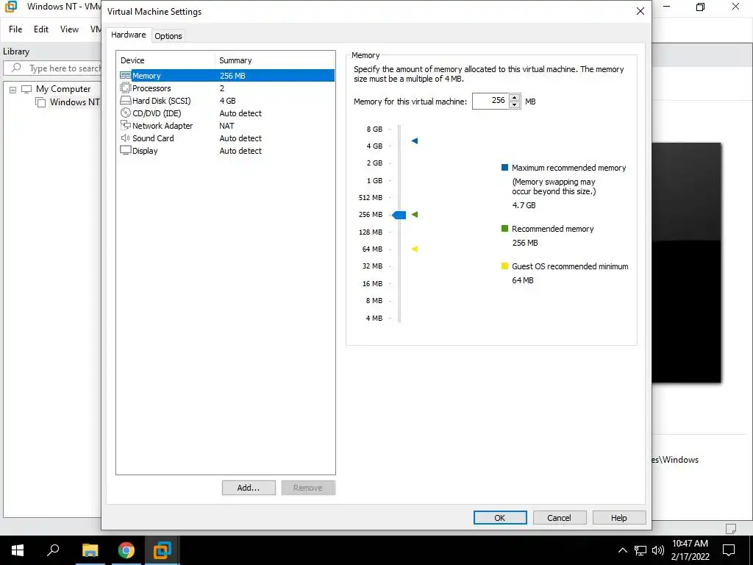Select Windows NT in the Library tree
753x565 pixels.
coord(74,102)
